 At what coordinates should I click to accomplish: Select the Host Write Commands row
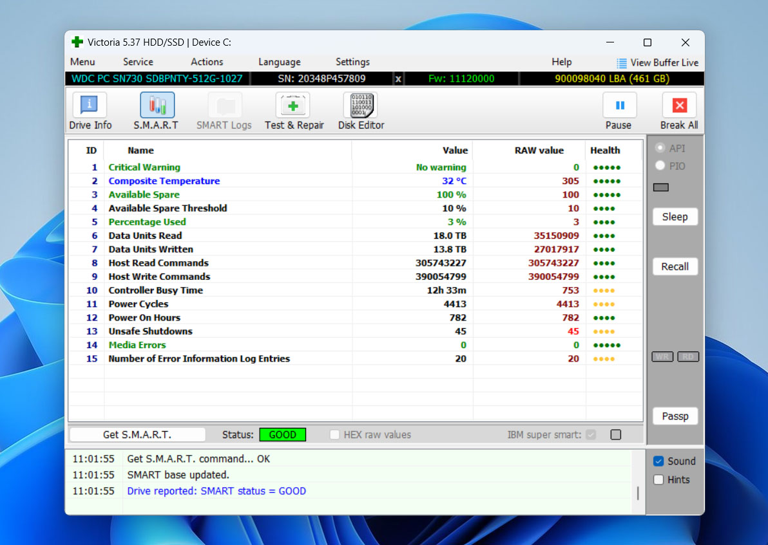click(x=356, y=277)
